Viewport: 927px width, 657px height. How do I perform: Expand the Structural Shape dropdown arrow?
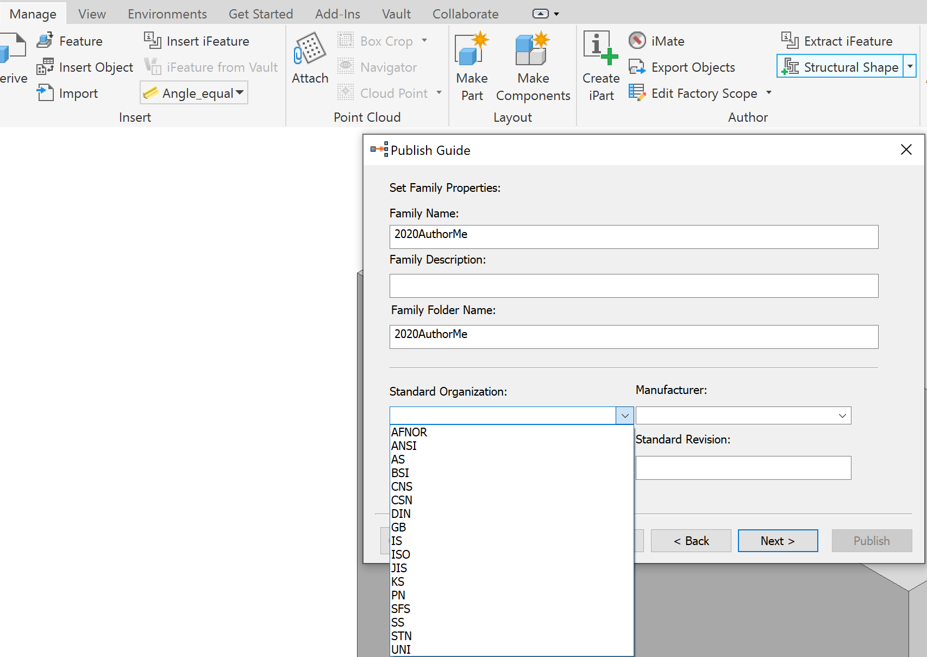pyautogui.click(x=910, y=66)
